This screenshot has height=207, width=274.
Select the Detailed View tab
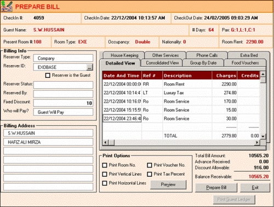tap(120, 63)
